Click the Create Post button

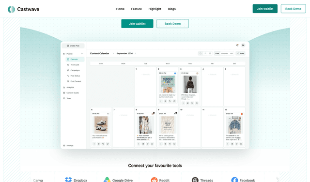tap(73, 45)
